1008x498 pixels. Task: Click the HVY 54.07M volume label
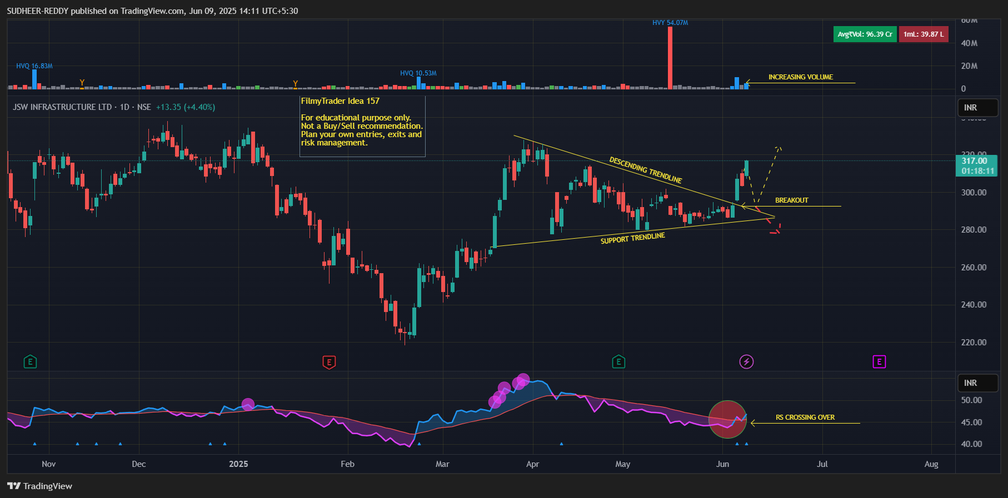670,23
